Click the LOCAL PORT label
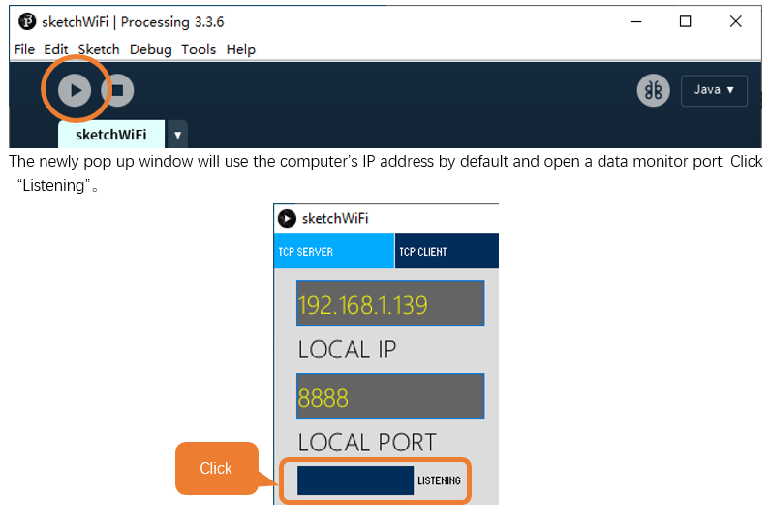This screenshot has height=526, width=770. (x=367, y=442)
